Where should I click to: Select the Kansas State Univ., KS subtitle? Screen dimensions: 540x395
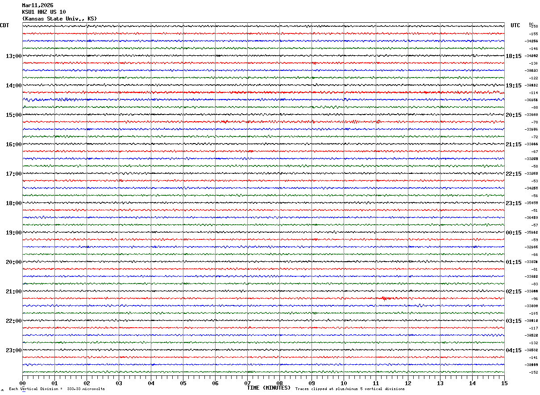pos(59,19)
